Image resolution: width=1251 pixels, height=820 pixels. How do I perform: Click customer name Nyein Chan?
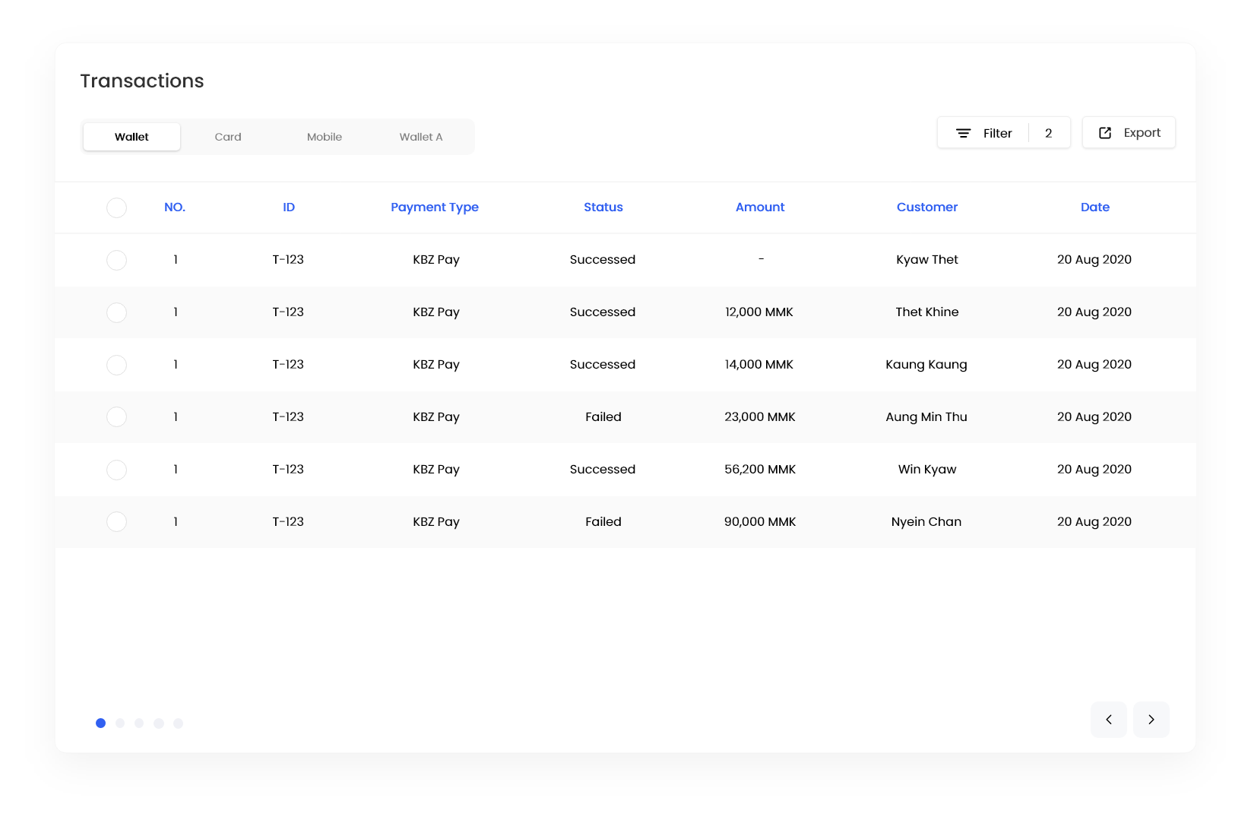[926, 521]
